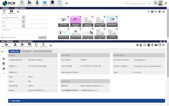Open LinkedIn sidebar icon
169x106 pixels.
tap(4, 59)
